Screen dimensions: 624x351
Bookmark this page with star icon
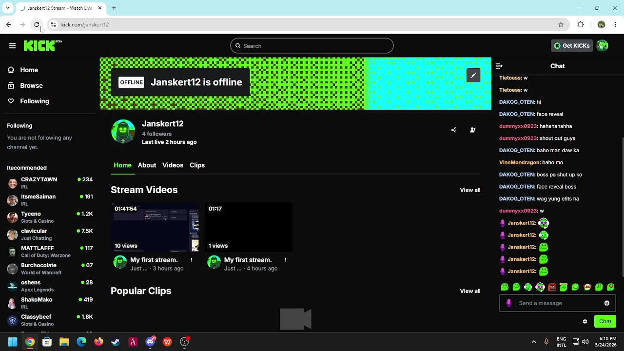[x=561, y=24]
